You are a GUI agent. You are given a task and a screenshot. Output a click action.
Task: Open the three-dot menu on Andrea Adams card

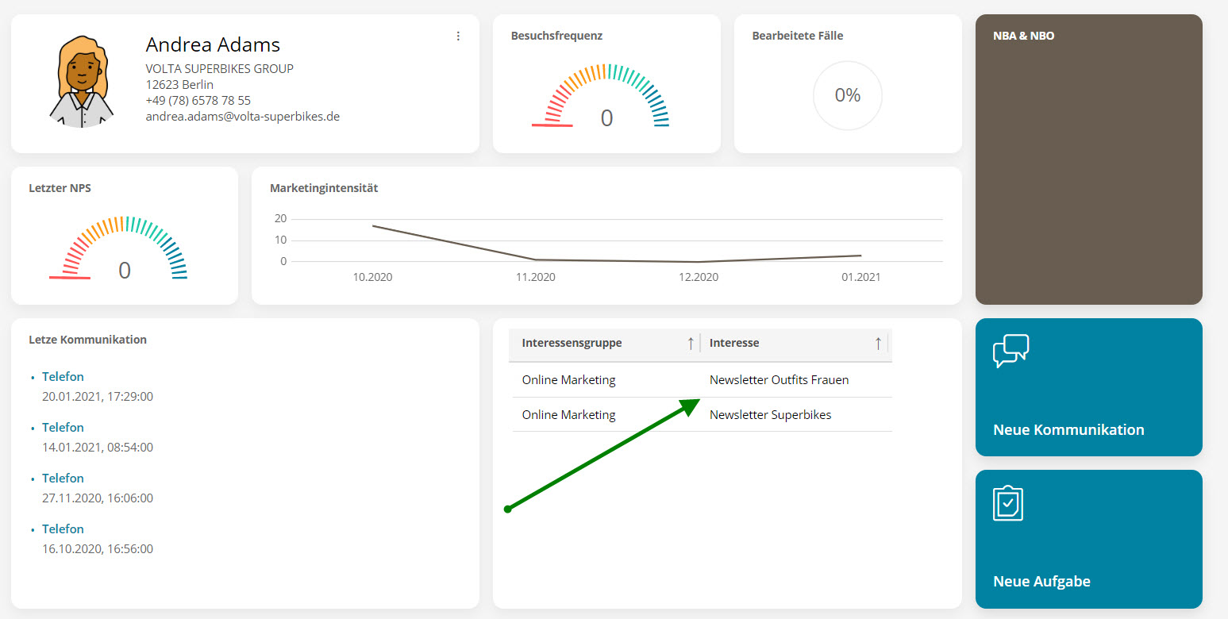(458, 36)
